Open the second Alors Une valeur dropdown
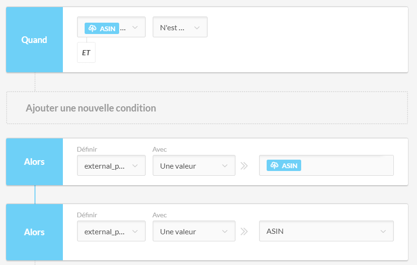Screen dimensions: 417x265 click(194, 231)
